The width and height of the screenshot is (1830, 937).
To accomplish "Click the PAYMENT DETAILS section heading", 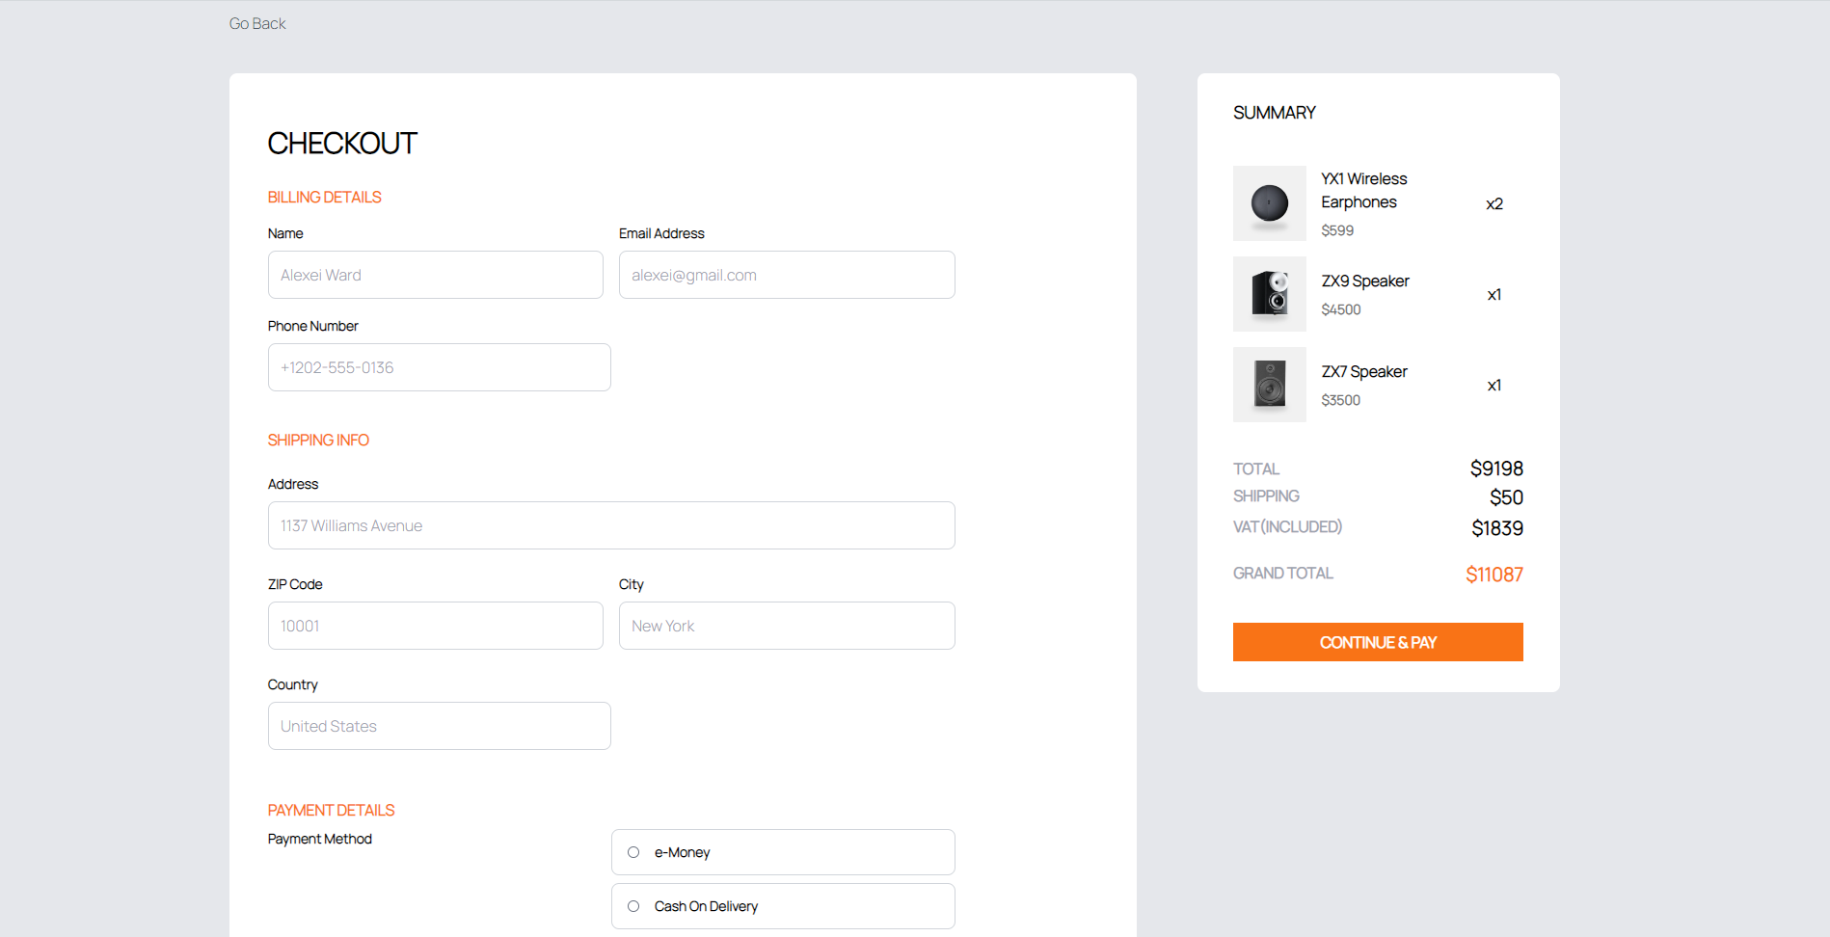I will pyautogui.click(x=331, y=810).
